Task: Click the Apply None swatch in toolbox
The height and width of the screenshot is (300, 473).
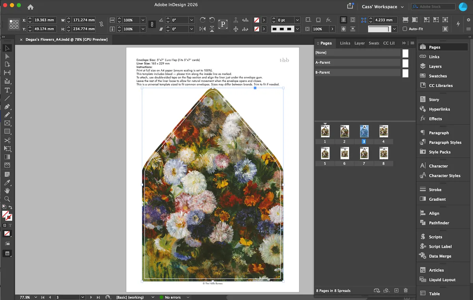Action: click(x=7, y=233)
